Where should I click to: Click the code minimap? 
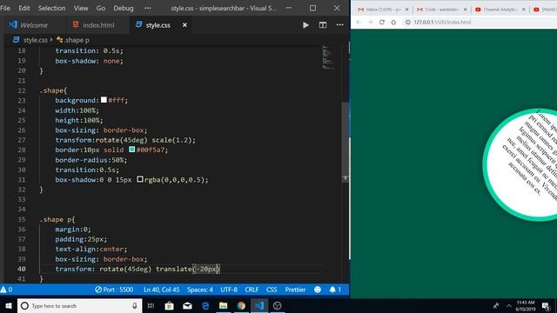(328, 57)
